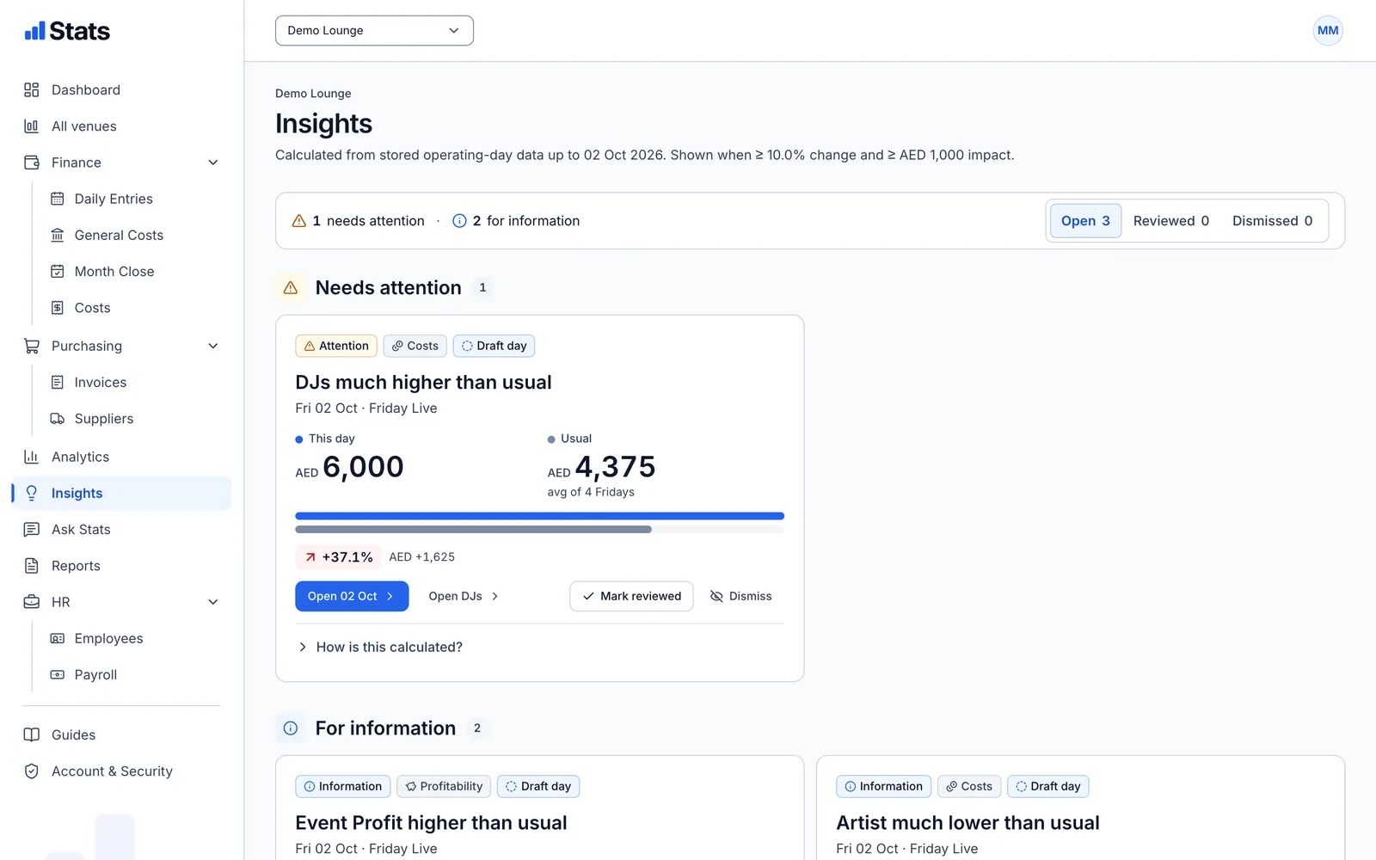Collapse the Finance section chevron

pos(213,163)
